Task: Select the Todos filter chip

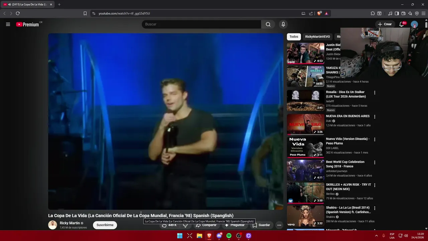Action: [294, 36]
